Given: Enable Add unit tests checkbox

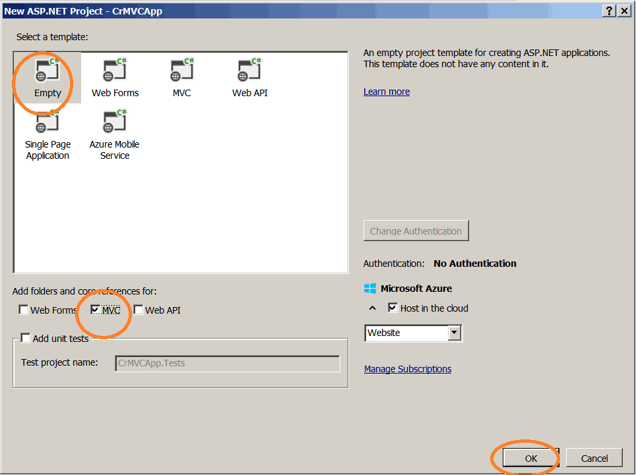Looking at the screenshot, I should coord(26,338).
